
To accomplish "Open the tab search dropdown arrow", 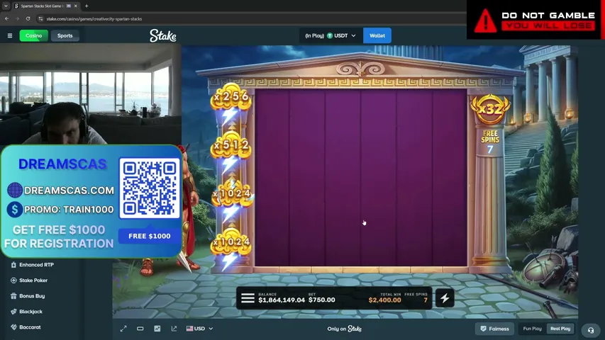I will point(6,6).
